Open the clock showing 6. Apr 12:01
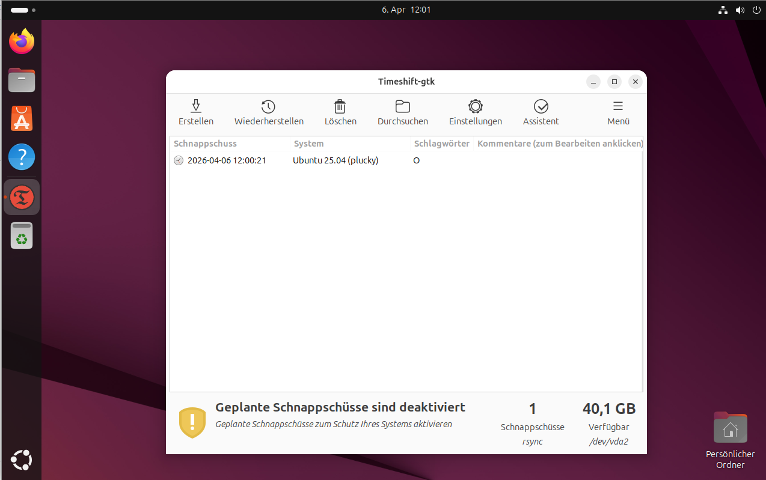Image resolution: width=766 pixels, height=480 pixels. point(406,10)
